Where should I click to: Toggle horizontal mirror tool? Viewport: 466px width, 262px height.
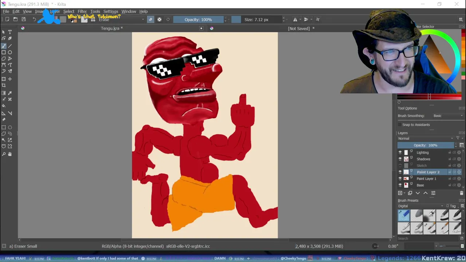coord(295,19)
